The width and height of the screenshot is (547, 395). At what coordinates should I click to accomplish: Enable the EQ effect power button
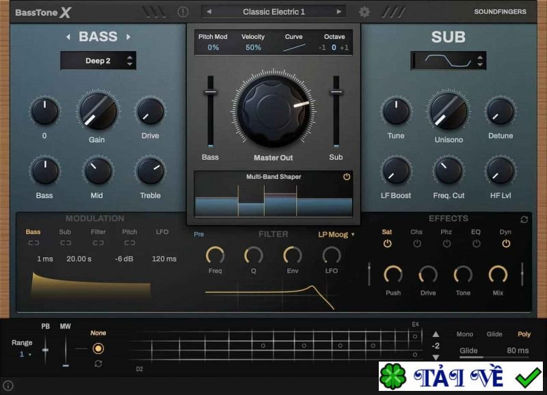point(476,244)
